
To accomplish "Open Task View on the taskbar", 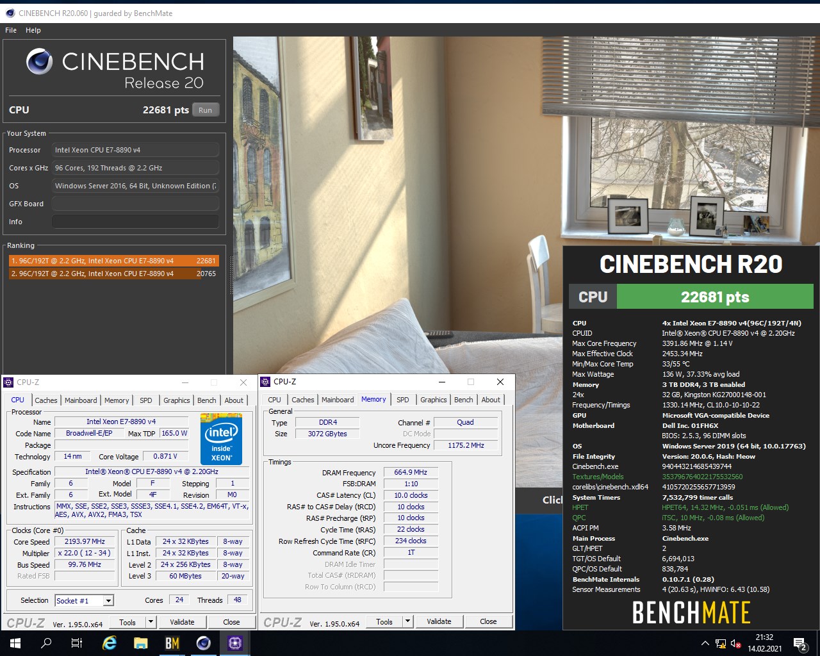I will tap(77, 643).
